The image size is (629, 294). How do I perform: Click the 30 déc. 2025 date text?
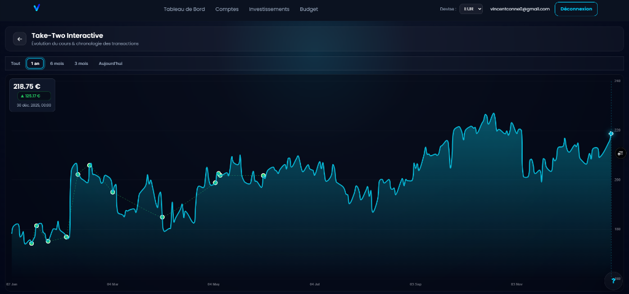coord(34,105)
